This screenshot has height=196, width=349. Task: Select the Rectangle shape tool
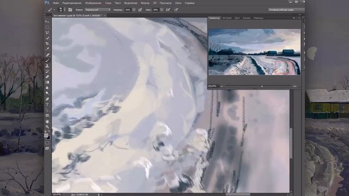click(47, 115)
